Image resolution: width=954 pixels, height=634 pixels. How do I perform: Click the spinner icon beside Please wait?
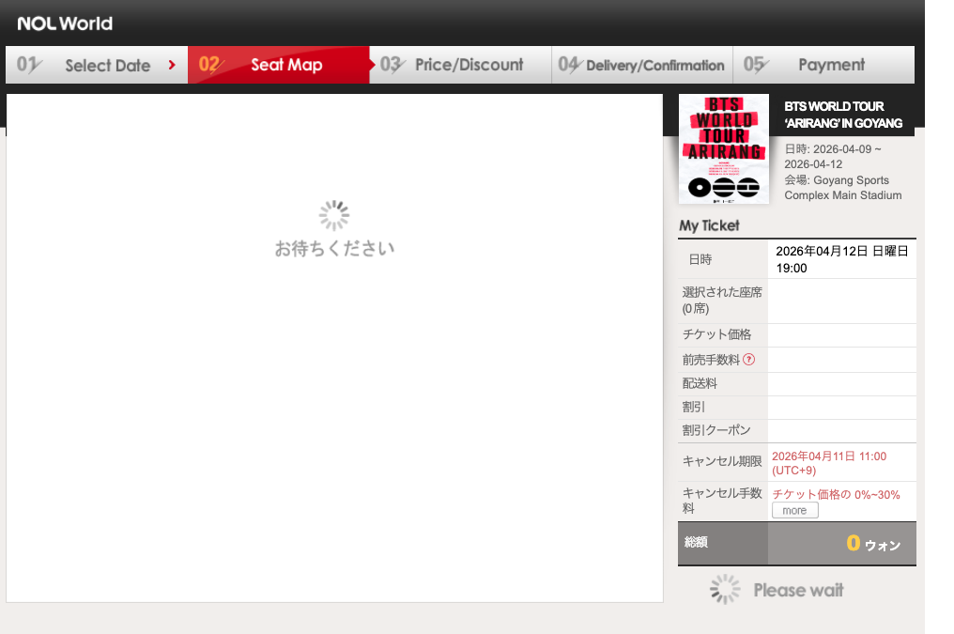pyautogui.click(x=725, y=590)
